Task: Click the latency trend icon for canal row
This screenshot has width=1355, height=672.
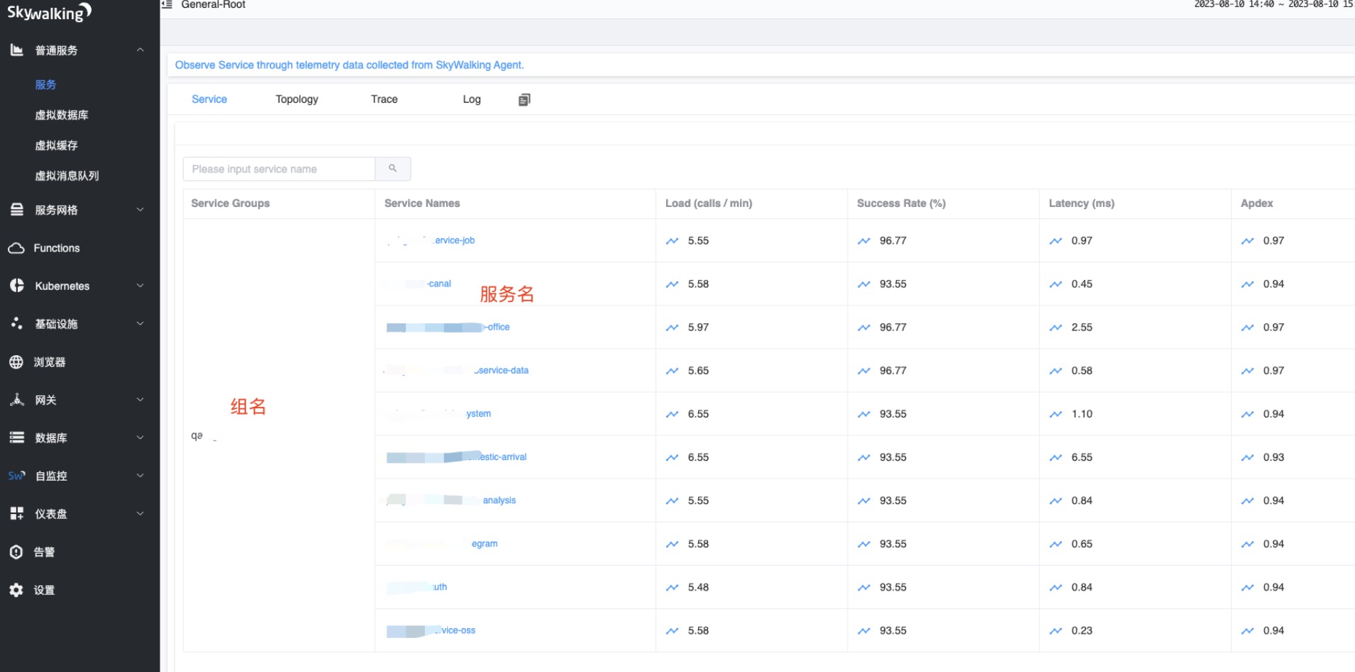Action: pos(1056,284)
